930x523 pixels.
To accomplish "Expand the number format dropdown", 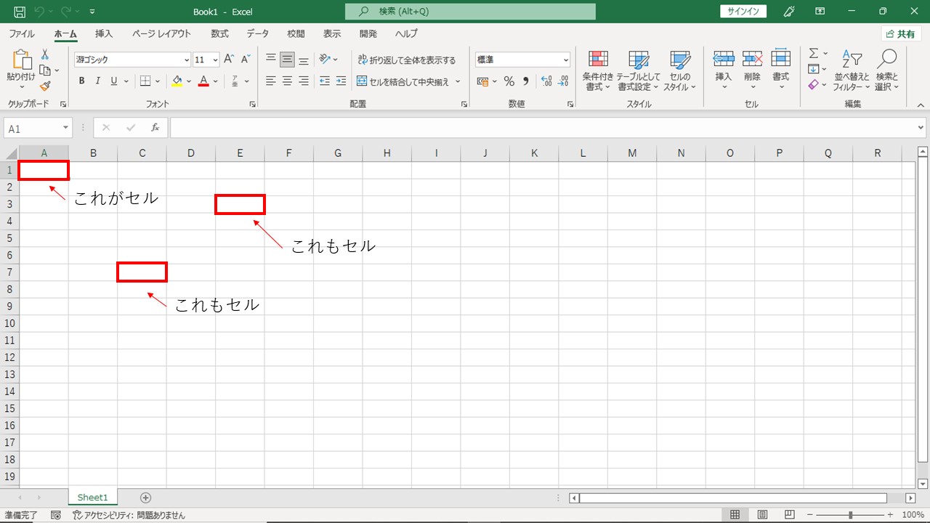I will (566, 60).
